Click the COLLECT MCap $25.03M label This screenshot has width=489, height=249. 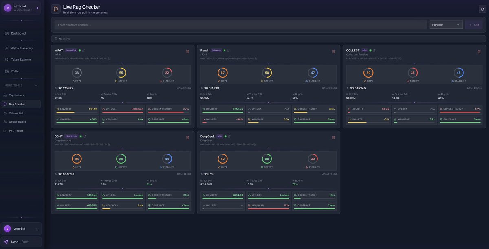point(475,88)
